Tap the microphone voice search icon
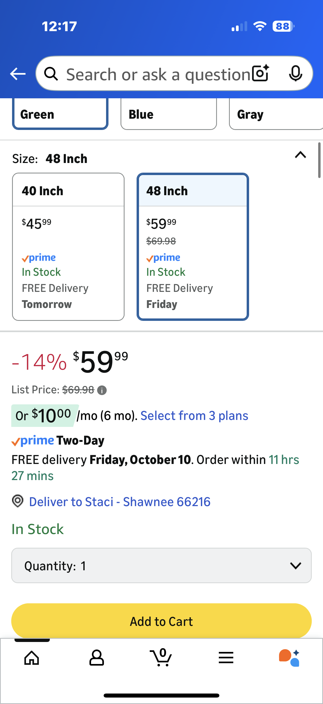This screenshot has height=704, width=323. (x=295, y=74)
